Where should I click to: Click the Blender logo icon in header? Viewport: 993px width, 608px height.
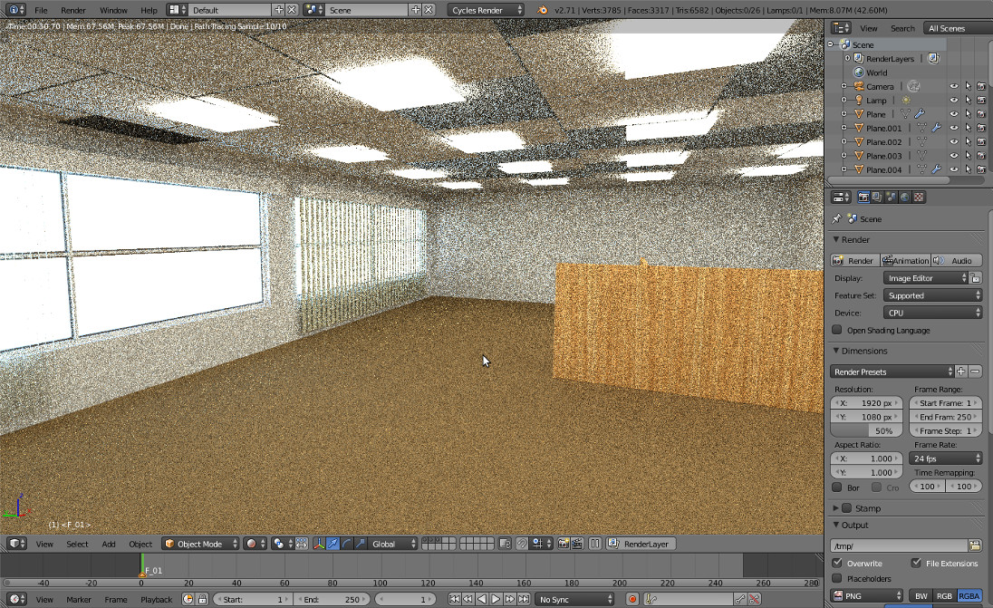pos(542,10)
